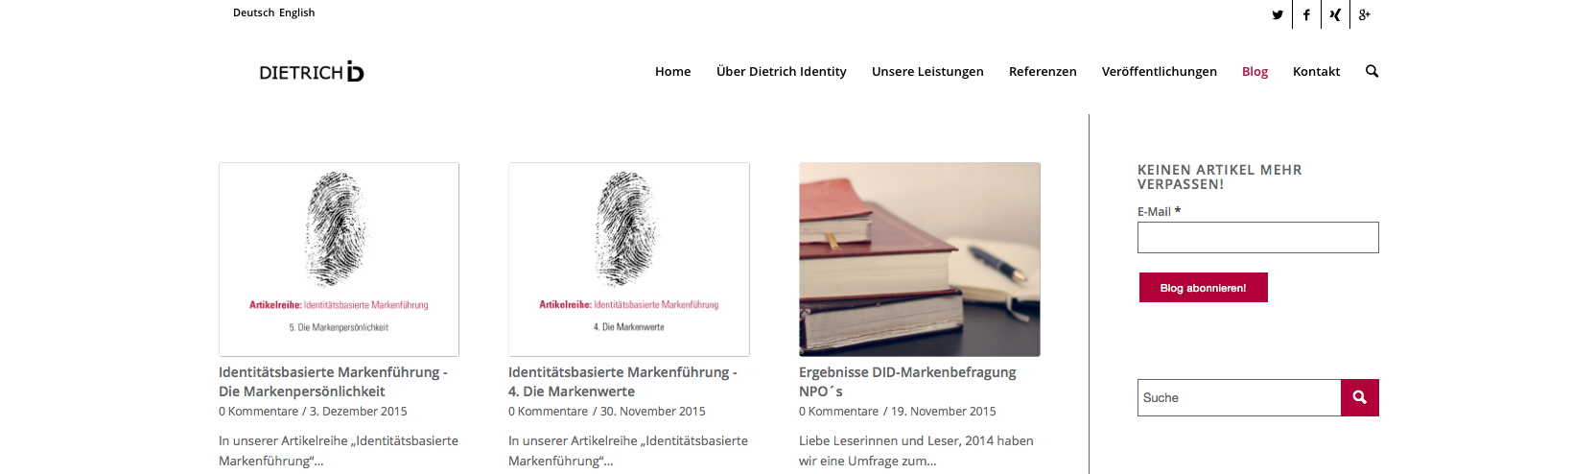Image resolution: width=1595 pixels, height=474 pixels.
Task: Submit the sidebar search with magnifier button
Action: 1359,397
